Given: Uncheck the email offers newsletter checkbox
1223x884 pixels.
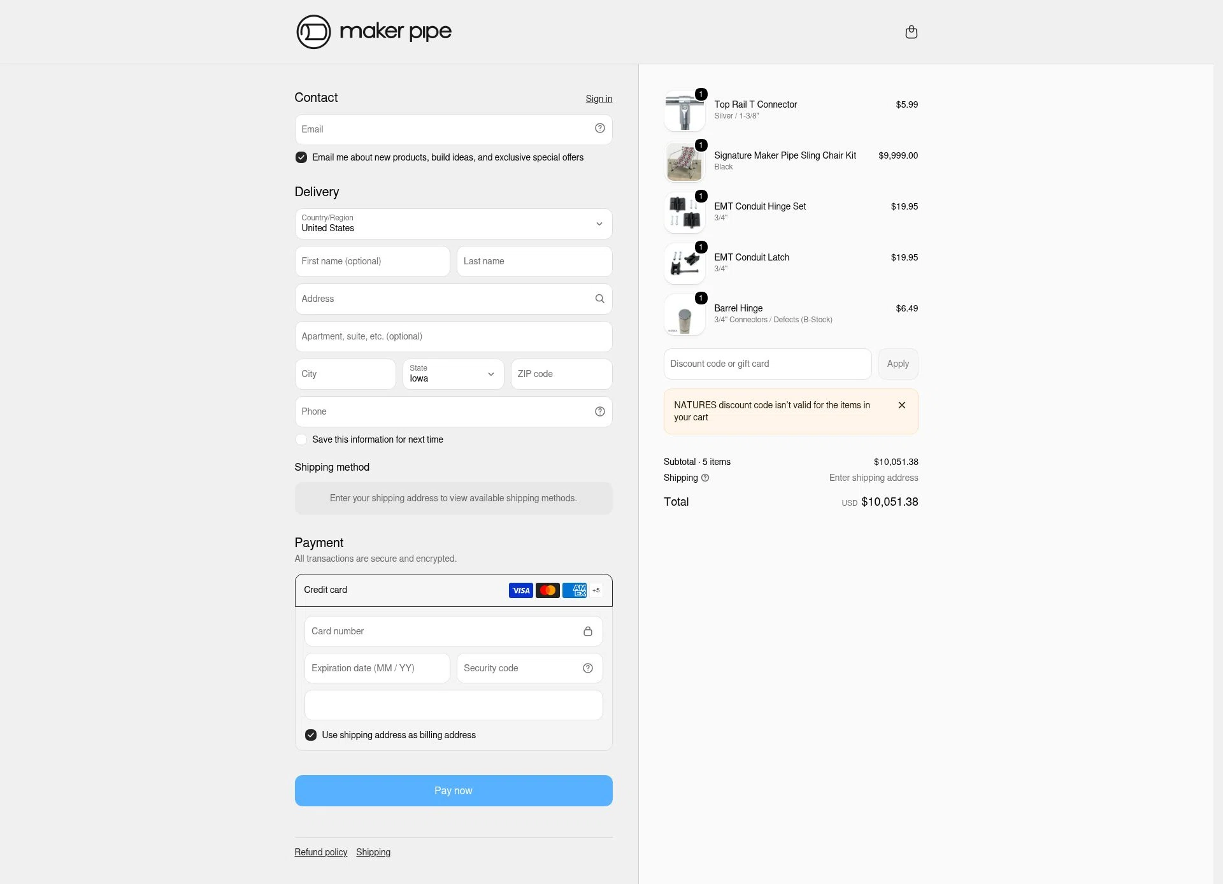Looking at the screenshot, I should tap(301, 157).
